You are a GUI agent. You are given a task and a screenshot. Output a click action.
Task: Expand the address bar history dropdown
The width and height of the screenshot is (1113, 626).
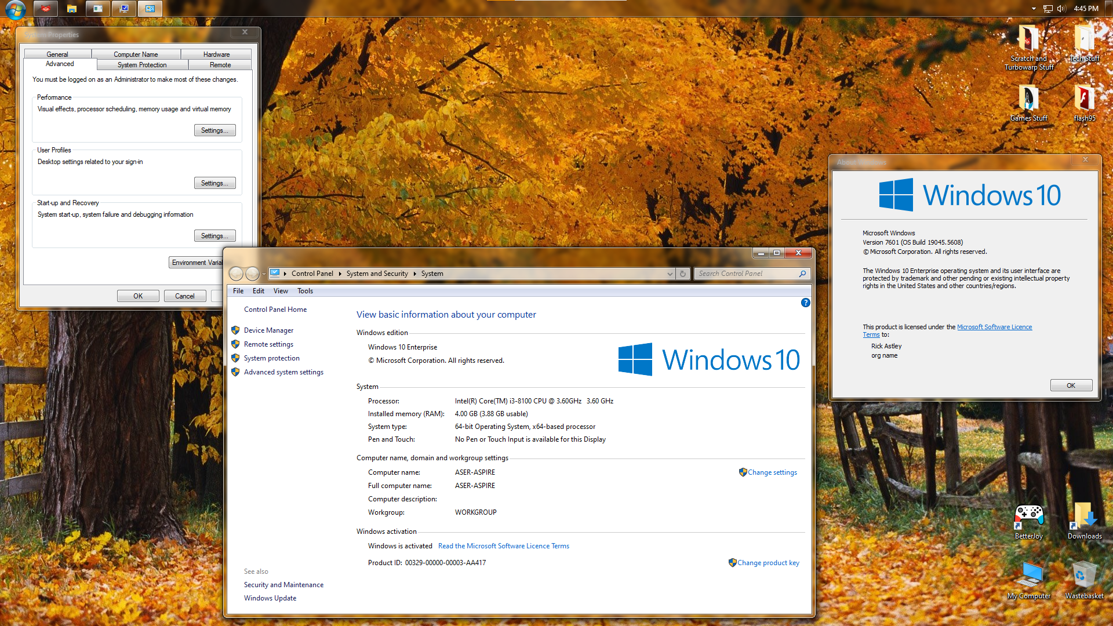point(670,274)
